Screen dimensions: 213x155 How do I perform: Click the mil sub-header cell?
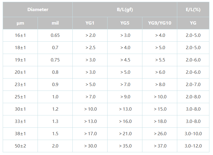(x=55, y=23)
